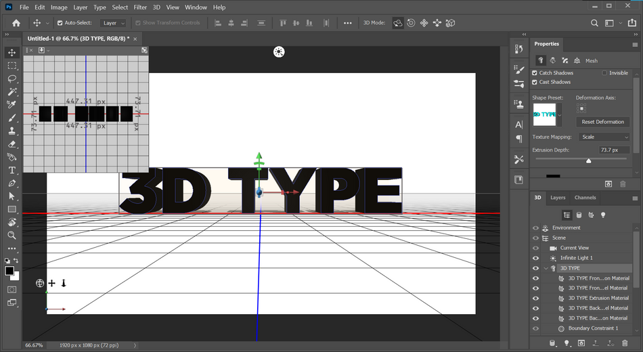Select the Eraser tool
The image size is (643, 352).
tap(12, 144)
